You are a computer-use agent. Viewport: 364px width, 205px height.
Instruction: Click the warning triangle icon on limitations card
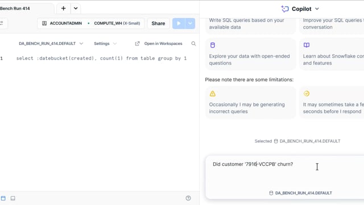(x=212, y=93)
